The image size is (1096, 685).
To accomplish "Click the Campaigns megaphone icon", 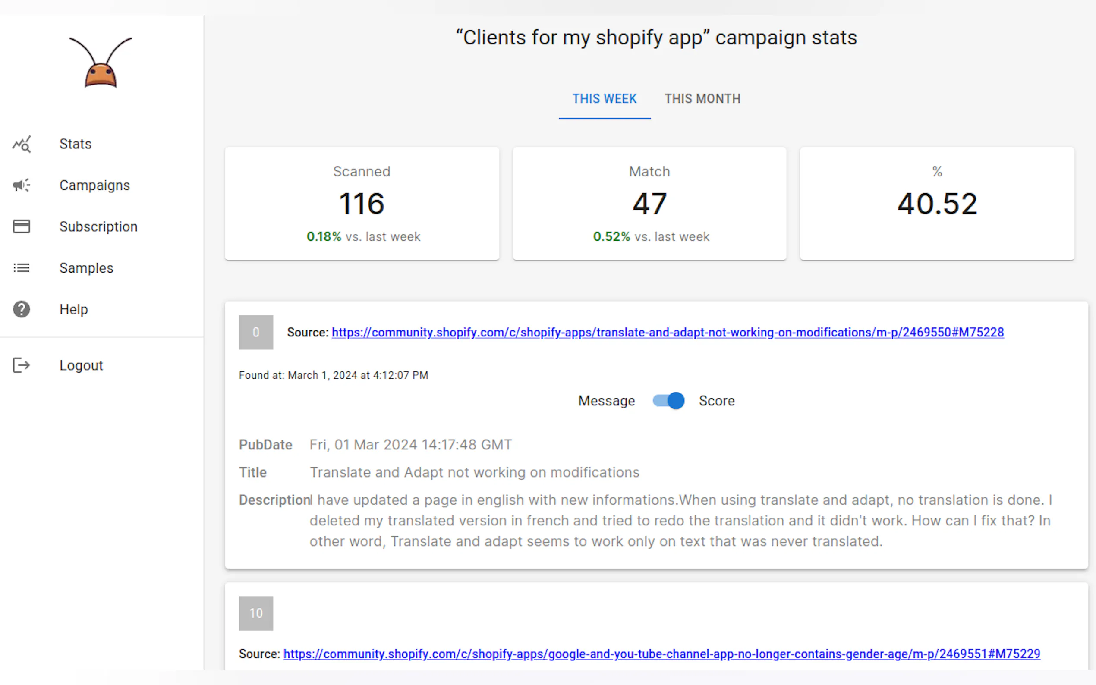I will tap(21, 185).
